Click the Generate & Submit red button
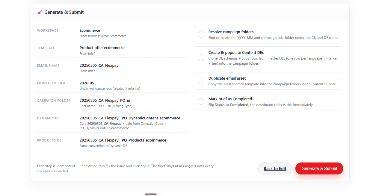This screenshot has width=373, height=196. (319, 168)
